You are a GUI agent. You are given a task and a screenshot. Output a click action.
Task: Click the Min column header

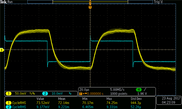click(x=85, y=99)
